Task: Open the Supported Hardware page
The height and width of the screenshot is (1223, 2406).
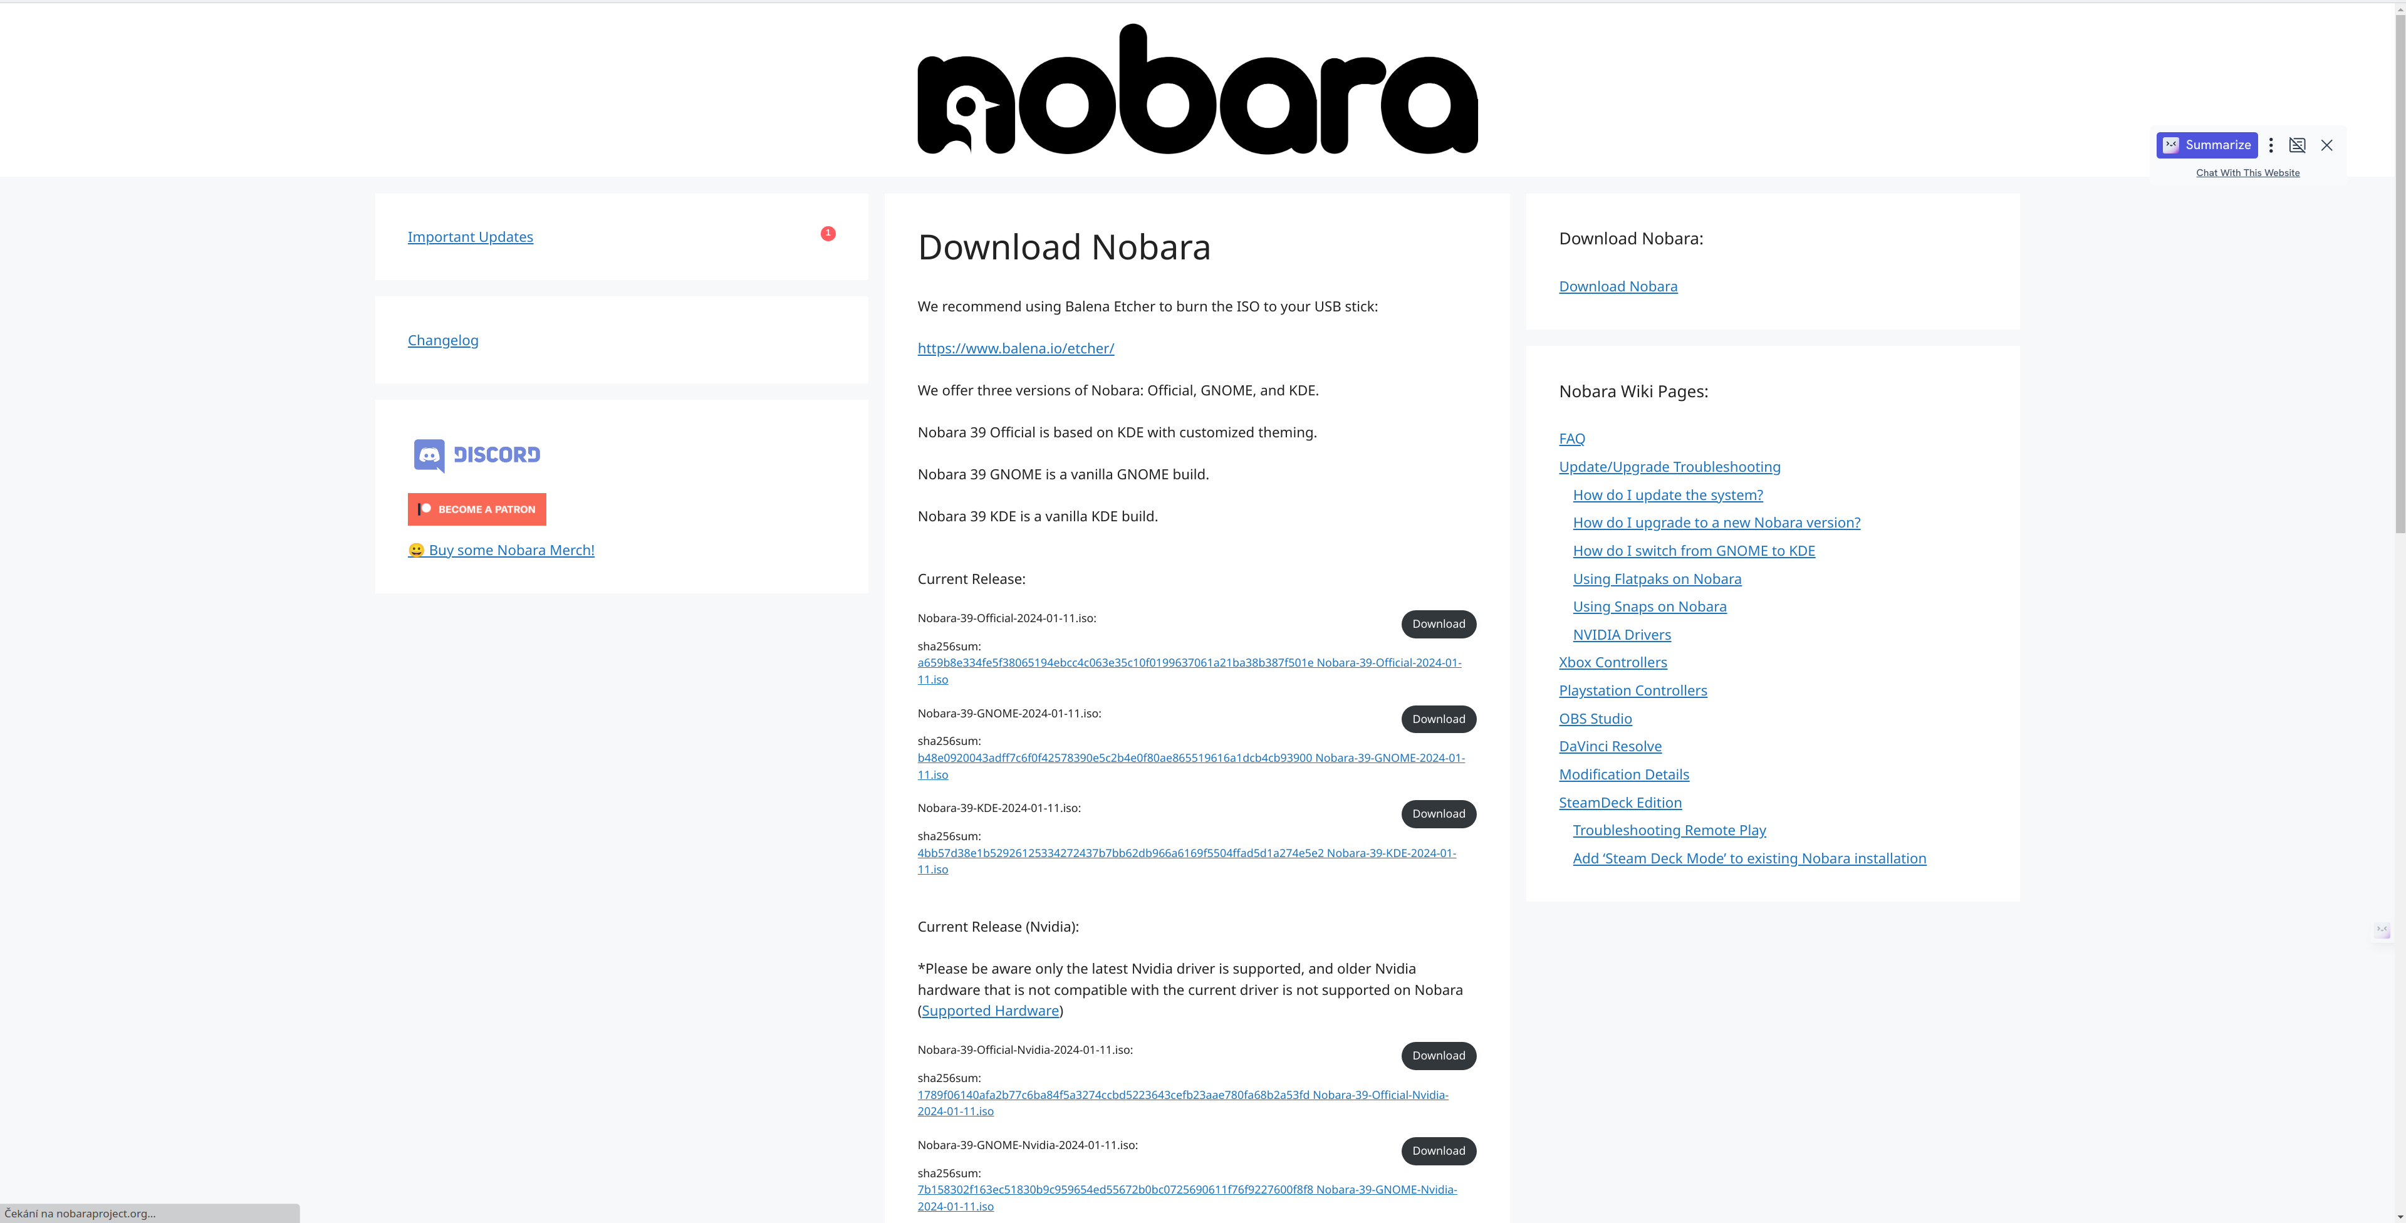Action: click(x=990, y=1010)
